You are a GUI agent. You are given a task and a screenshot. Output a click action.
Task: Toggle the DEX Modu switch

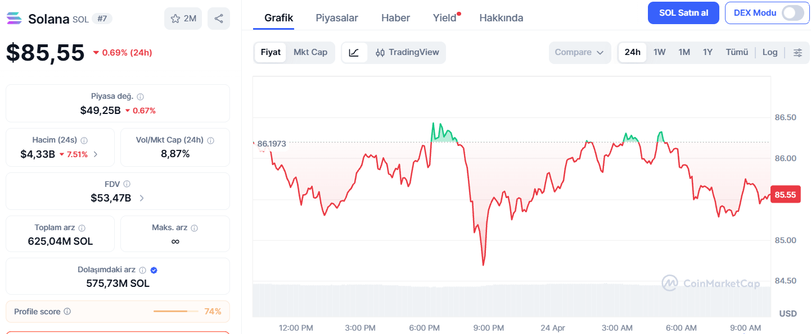pyautogui.click(x=793, y=13)
